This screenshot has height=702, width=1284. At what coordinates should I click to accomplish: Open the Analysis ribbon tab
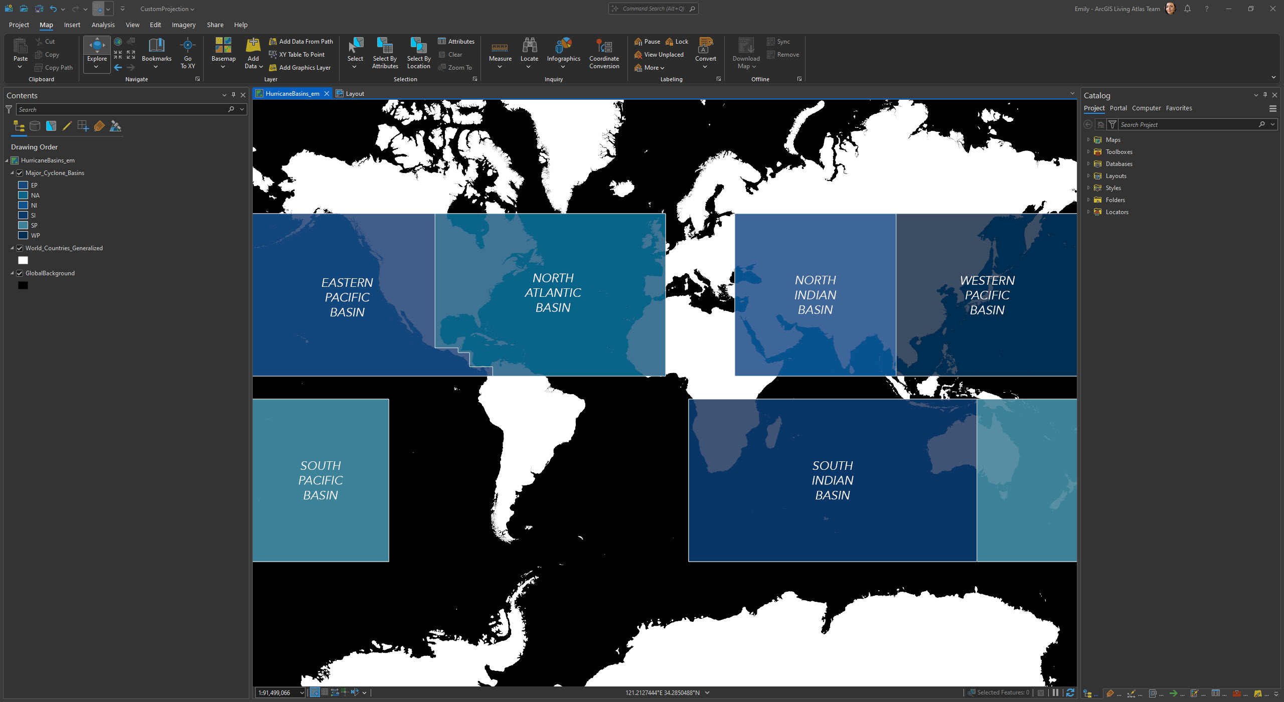click(103, 25)
